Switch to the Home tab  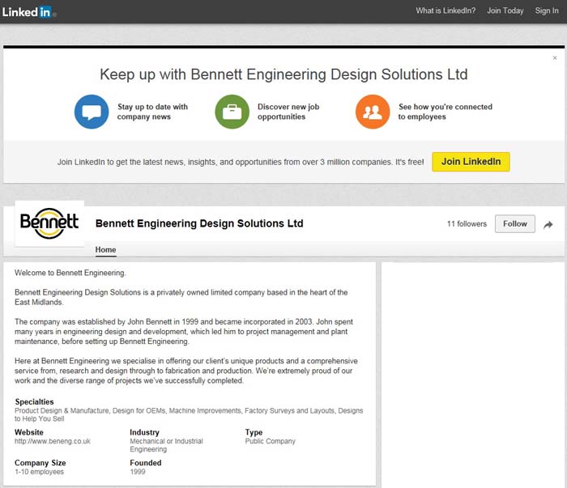pyautogui.click(x=105, y=249)
